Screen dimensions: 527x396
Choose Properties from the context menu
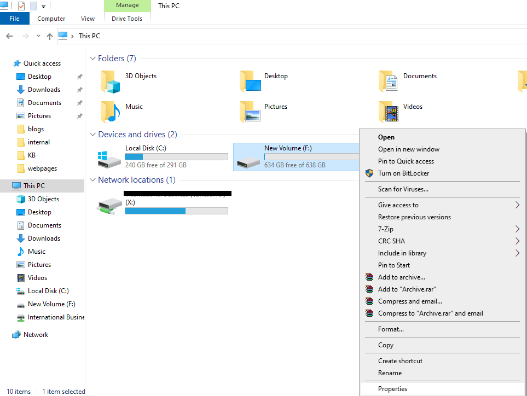392,389
